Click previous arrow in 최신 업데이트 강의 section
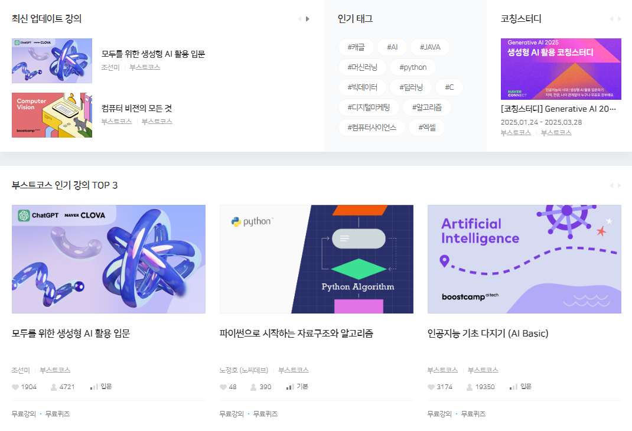 299,19
